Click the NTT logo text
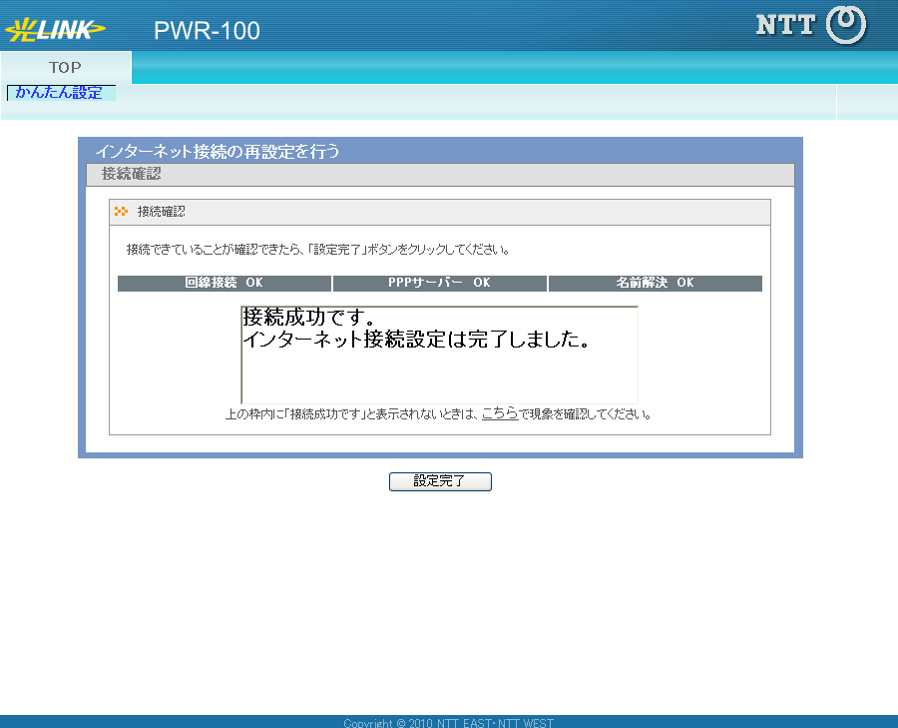Image resolution: width=898 pixels, height=728 pixels. point(785,26)
